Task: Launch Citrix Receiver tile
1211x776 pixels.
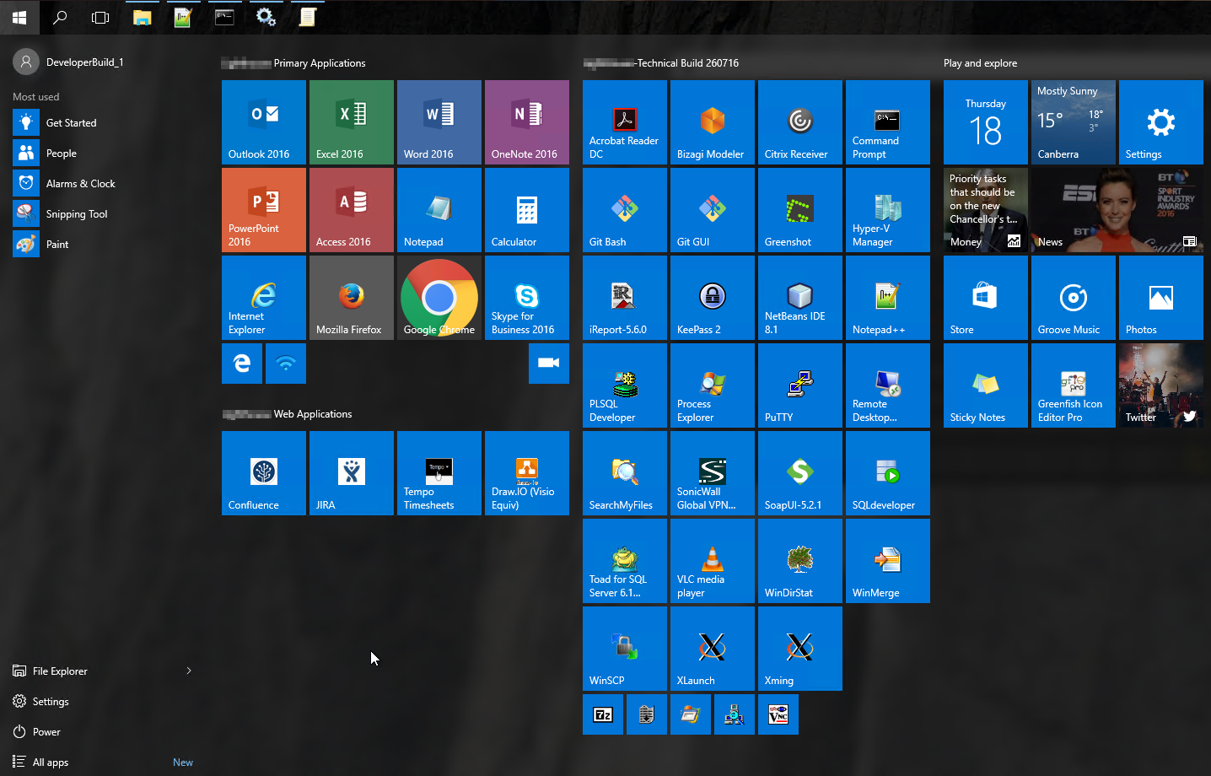Action: (800, 122)
